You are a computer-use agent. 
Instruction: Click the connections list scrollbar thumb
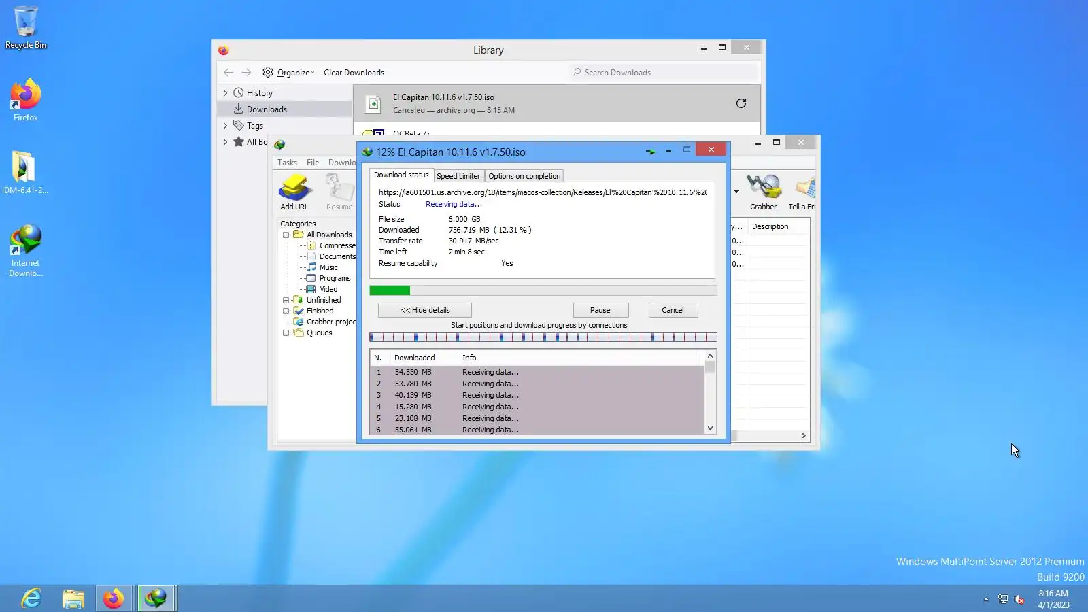710,367
